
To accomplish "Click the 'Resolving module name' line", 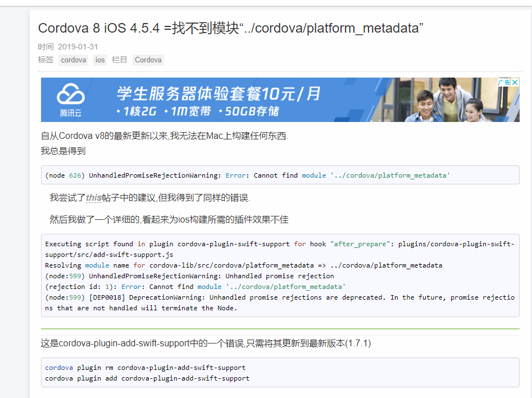I will (244, 265).
